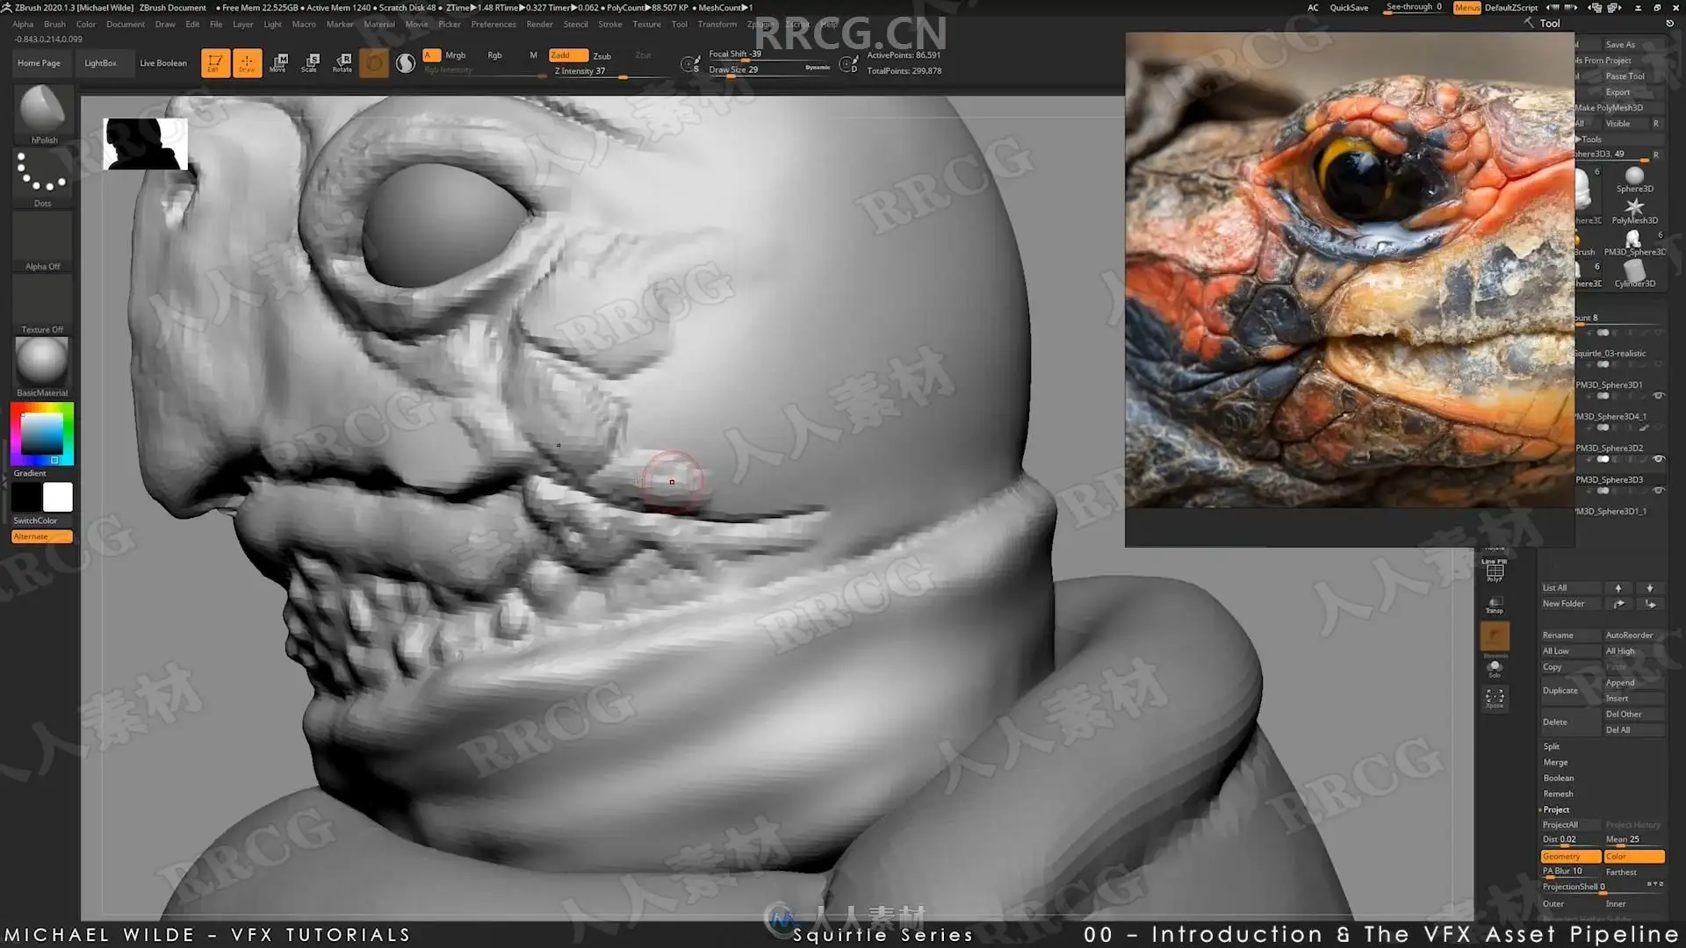The image size is (1686, 948).
Task: Click the Draw mode button
Action: [247, 62]
